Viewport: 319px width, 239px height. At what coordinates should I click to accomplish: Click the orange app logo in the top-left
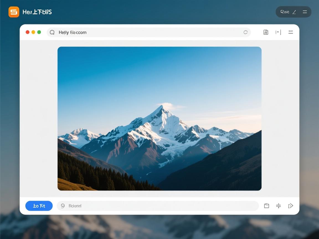coord(14,12)
